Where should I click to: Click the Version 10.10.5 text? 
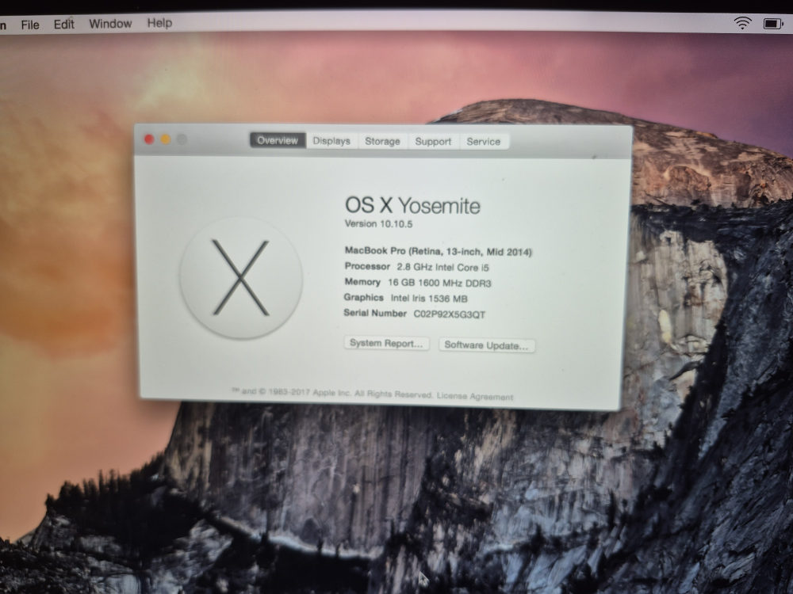point(378,224)
